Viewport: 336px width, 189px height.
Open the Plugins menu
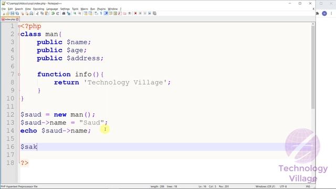pos(101,9)
